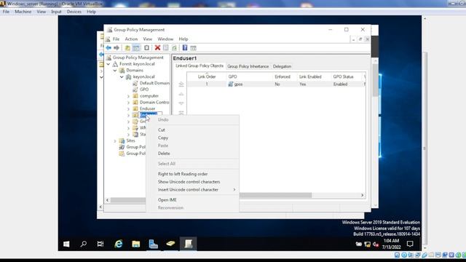This screenshot has width=466, height=262.
Task: Click the left arrow of tree scrollbar
Action: tap(107, 200)
